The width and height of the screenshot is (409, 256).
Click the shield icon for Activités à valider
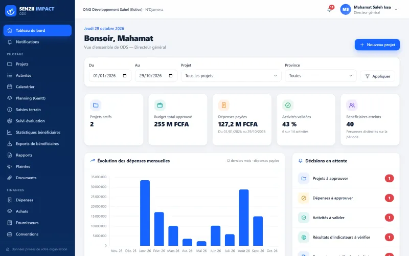point(304,218)
